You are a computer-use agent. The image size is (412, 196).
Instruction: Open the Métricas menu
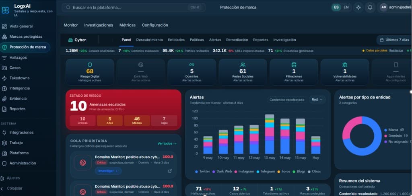(128, 25)
